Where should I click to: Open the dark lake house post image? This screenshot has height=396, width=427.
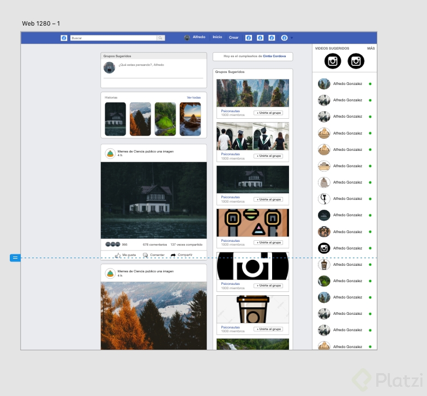tap(154, 200)
